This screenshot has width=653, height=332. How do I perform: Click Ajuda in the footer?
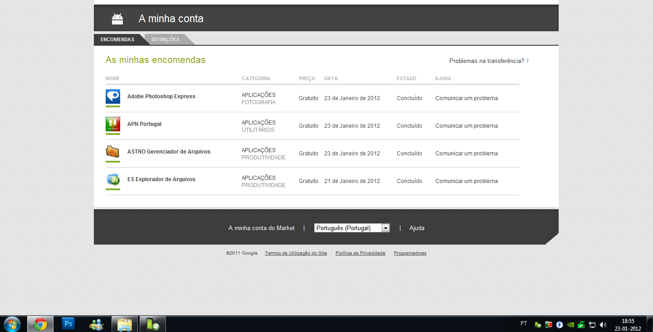[x=417, y=228]
